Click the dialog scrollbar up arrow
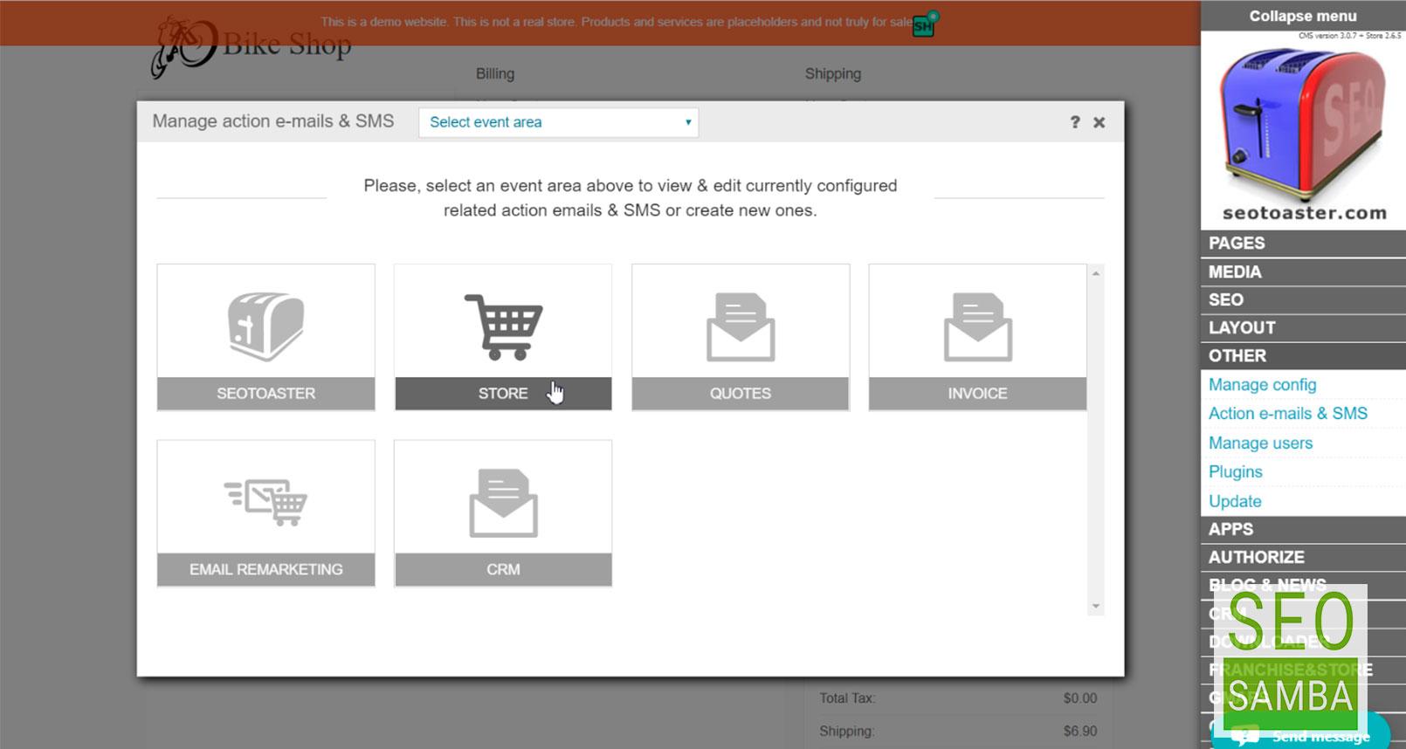Screen dimensions: 1406x749 (x=1096, y=274)
